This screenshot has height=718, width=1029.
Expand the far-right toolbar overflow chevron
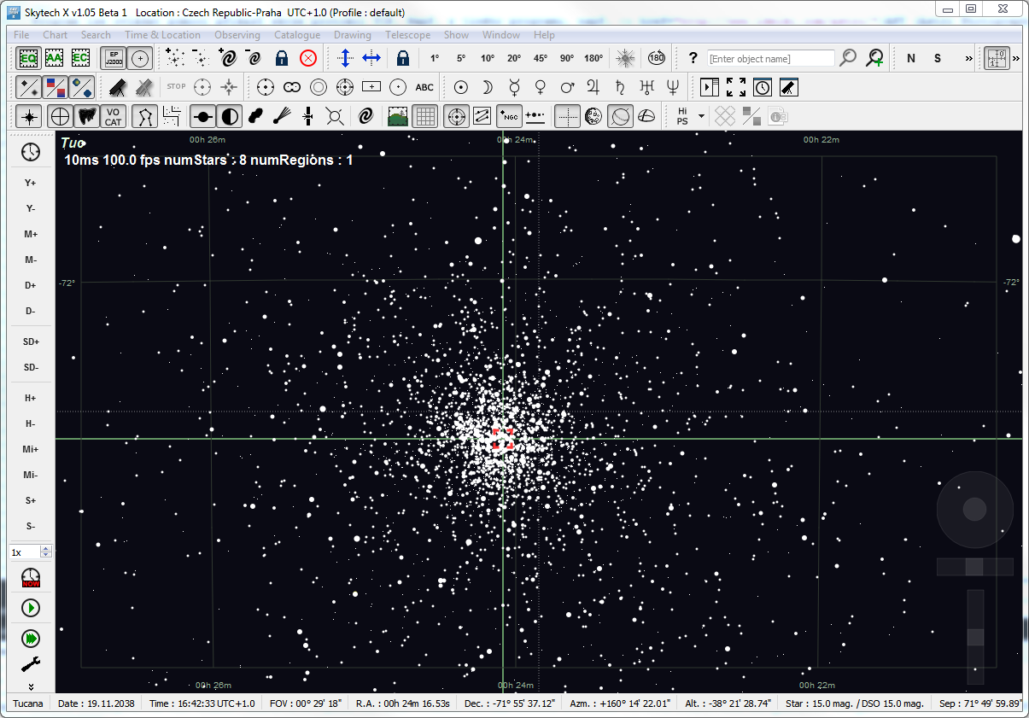click(x=1016, y=58)
